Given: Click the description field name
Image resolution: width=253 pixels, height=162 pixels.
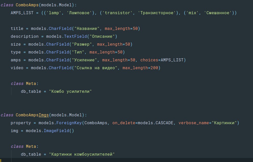Looking at the screenshot, I should (x=24, y=37).
